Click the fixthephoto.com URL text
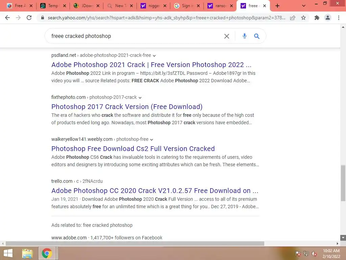The height and width of the screenshot is (260, 346). click(x=68, y=97)
